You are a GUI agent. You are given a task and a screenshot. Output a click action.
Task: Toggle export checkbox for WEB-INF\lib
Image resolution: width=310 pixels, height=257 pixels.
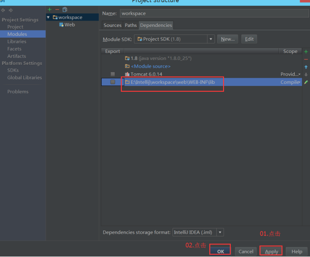point(113,82)
